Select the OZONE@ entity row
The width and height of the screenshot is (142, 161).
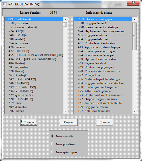(34, 83)
